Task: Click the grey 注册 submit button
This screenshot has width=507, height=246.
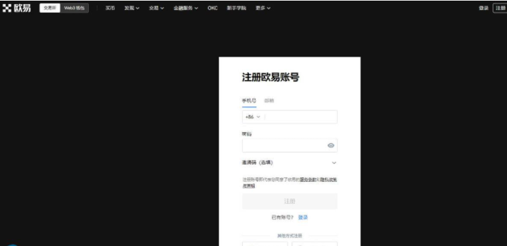Action: [x=290, y=201]
